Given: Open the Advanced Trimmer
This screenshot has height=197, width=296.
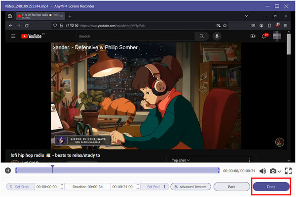Looking at the screenshot, I should tap(190, 187).
